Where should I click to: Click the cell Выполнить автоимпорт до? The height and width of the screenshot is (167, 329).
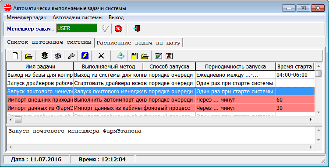[108, 100]
